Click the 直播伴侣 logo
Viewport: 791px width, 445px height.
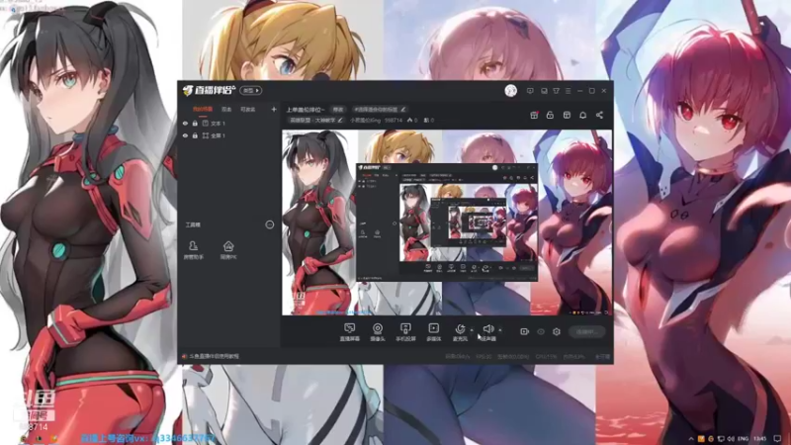pyautogui.click(x=209, y=90)
